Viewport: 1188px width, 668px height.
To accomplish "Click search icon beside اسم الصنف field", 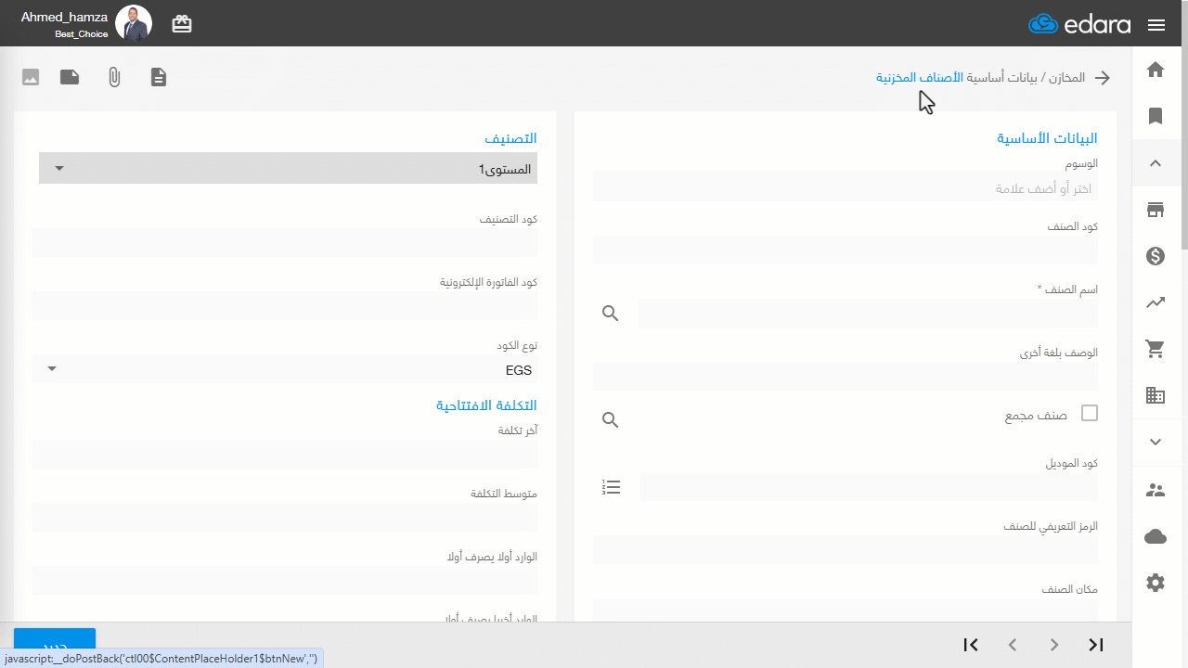I will point(610,314).
